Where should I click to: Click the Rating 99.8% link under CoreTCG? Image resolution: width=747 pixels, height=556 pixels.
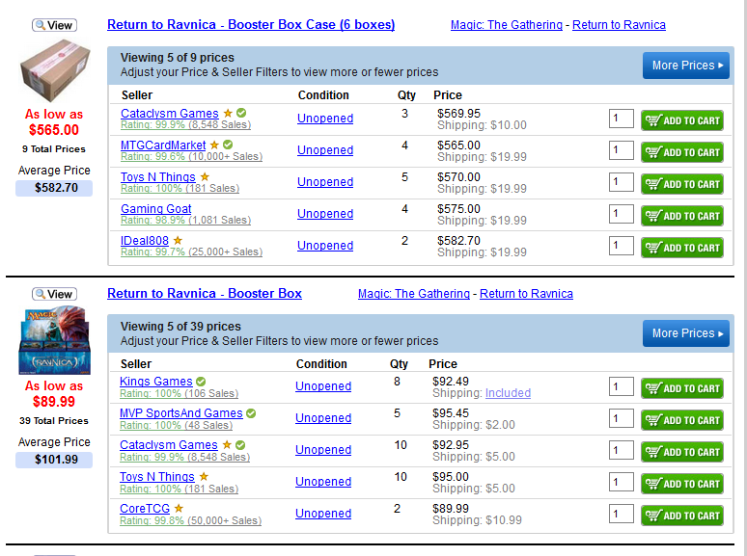click(190, 520)
